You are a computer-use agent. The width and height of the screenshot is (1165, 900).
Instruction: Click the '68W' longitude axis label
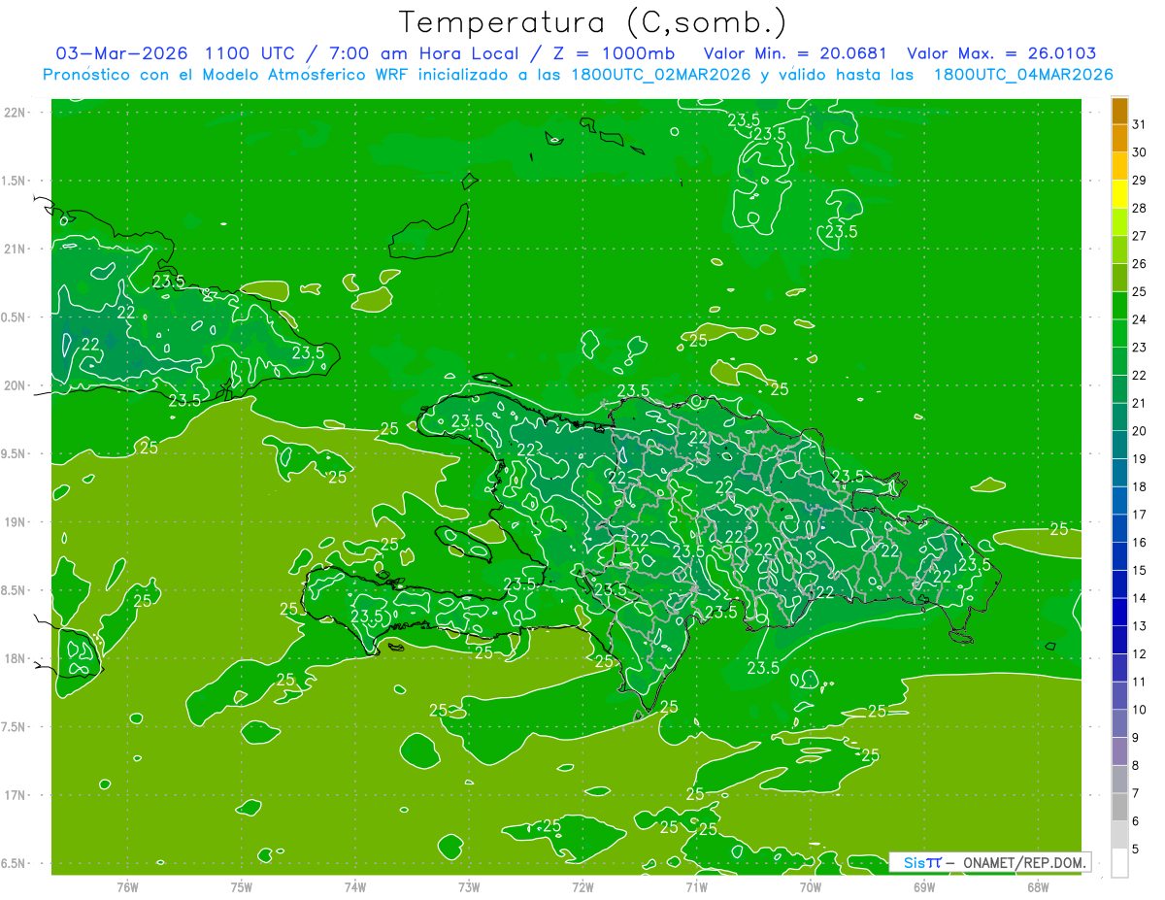(1038, 885)
